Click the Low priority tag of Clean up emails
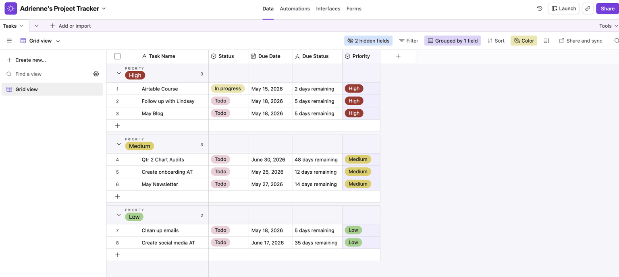This screenshot has height=277, width=619. (353, 230)
